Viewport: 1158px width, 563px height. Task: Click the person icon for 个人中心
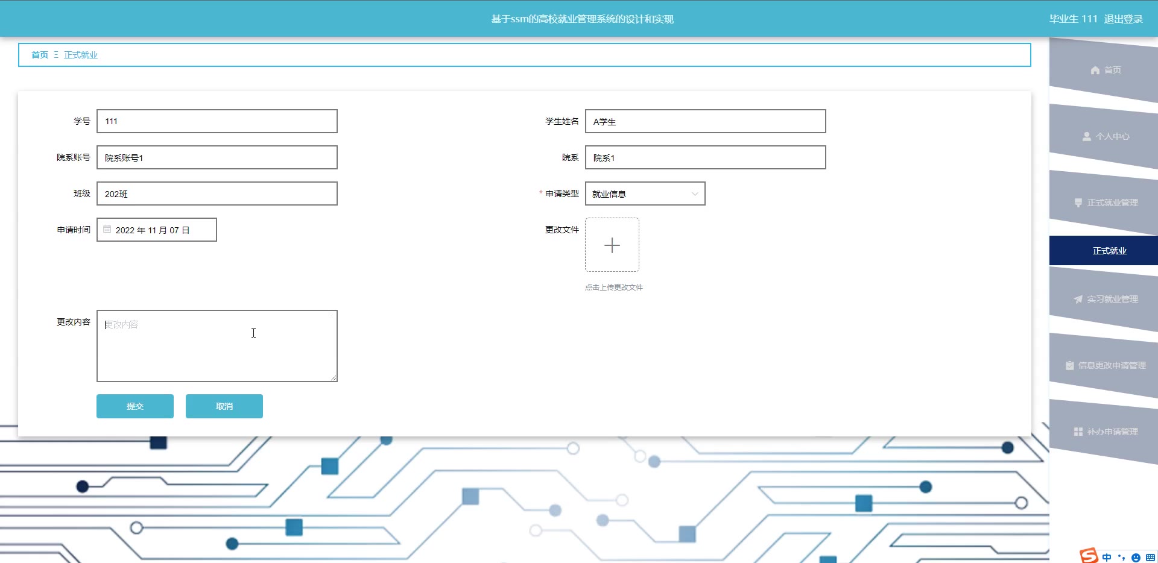(x=1087, y=136)
